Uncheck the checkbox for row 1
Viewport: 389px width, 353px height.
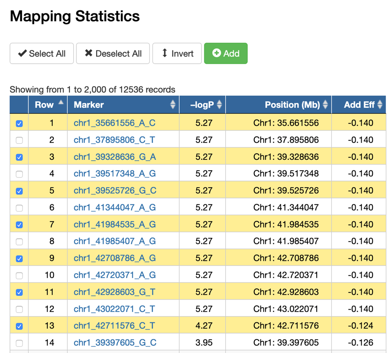coord(19,123)
